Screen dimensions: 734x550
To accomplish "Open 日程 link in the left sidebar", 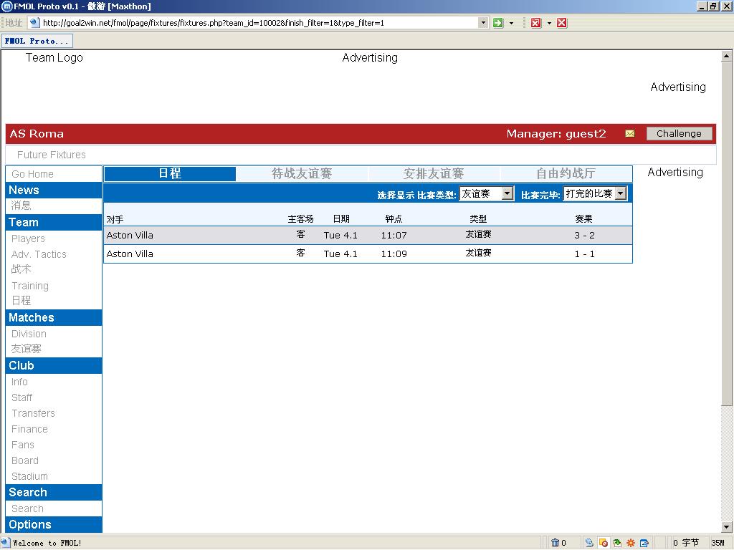I will point(21,301).
